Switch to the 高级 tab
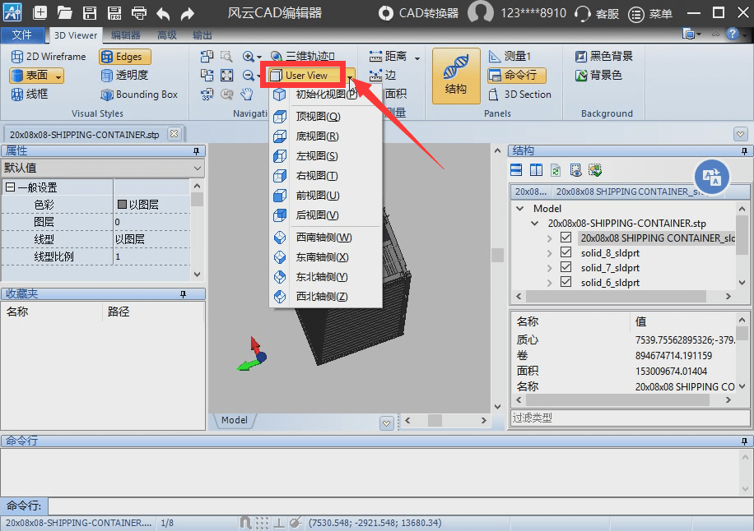 (167, 35)
